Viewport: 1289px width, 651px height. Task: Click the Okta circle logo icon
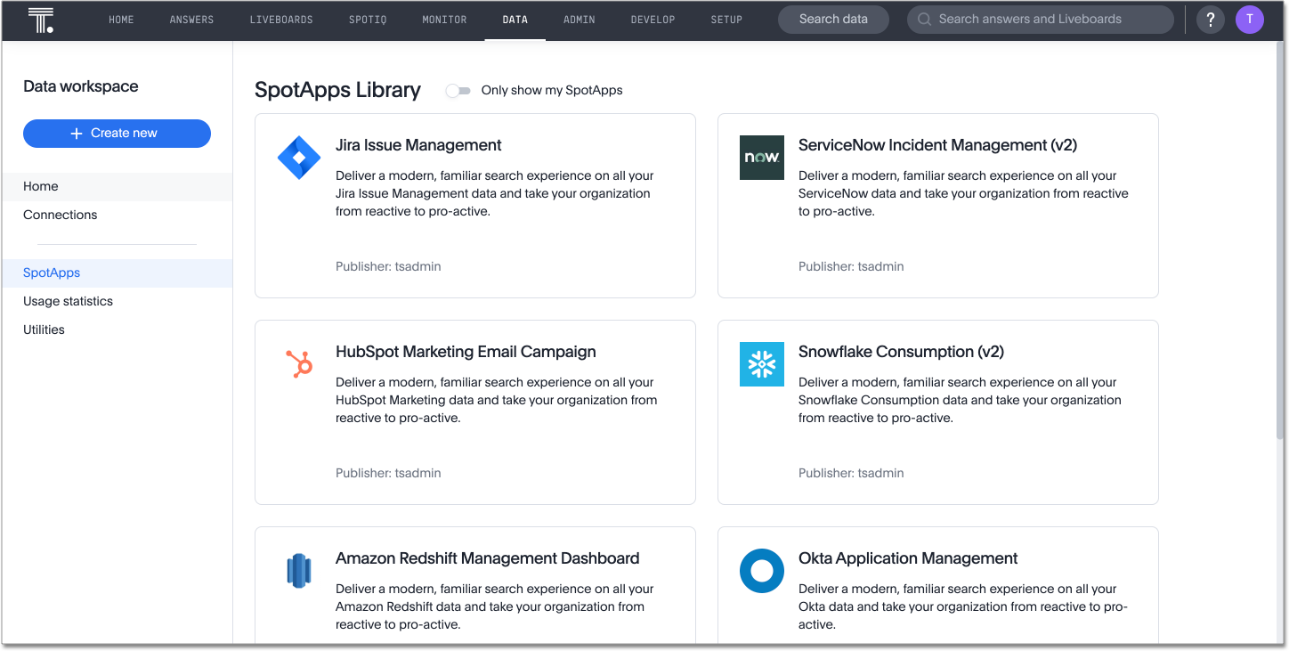point(762,571)
